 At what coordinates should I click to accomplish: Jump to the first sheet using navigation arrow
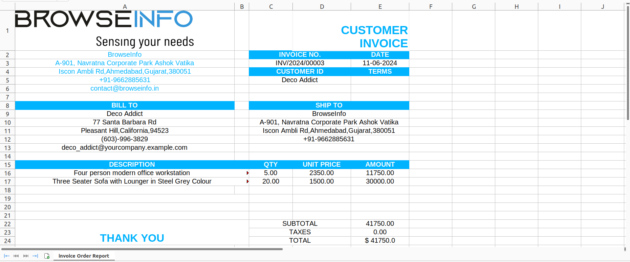tap(6, 256)
